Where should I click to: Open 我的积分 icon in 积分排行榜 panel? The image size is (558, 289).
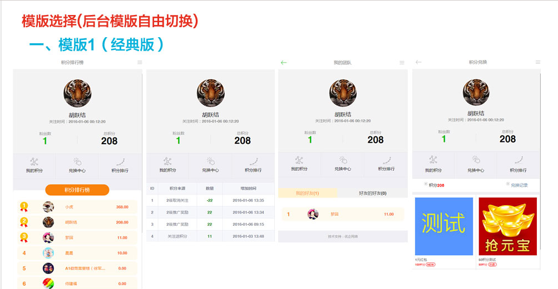pos(34,163)
